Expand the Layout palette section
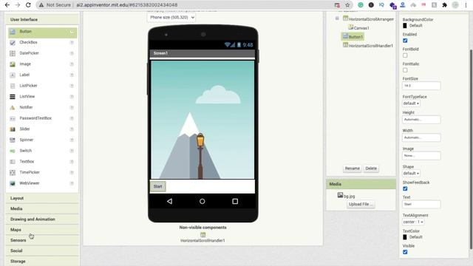 point(42,198)
